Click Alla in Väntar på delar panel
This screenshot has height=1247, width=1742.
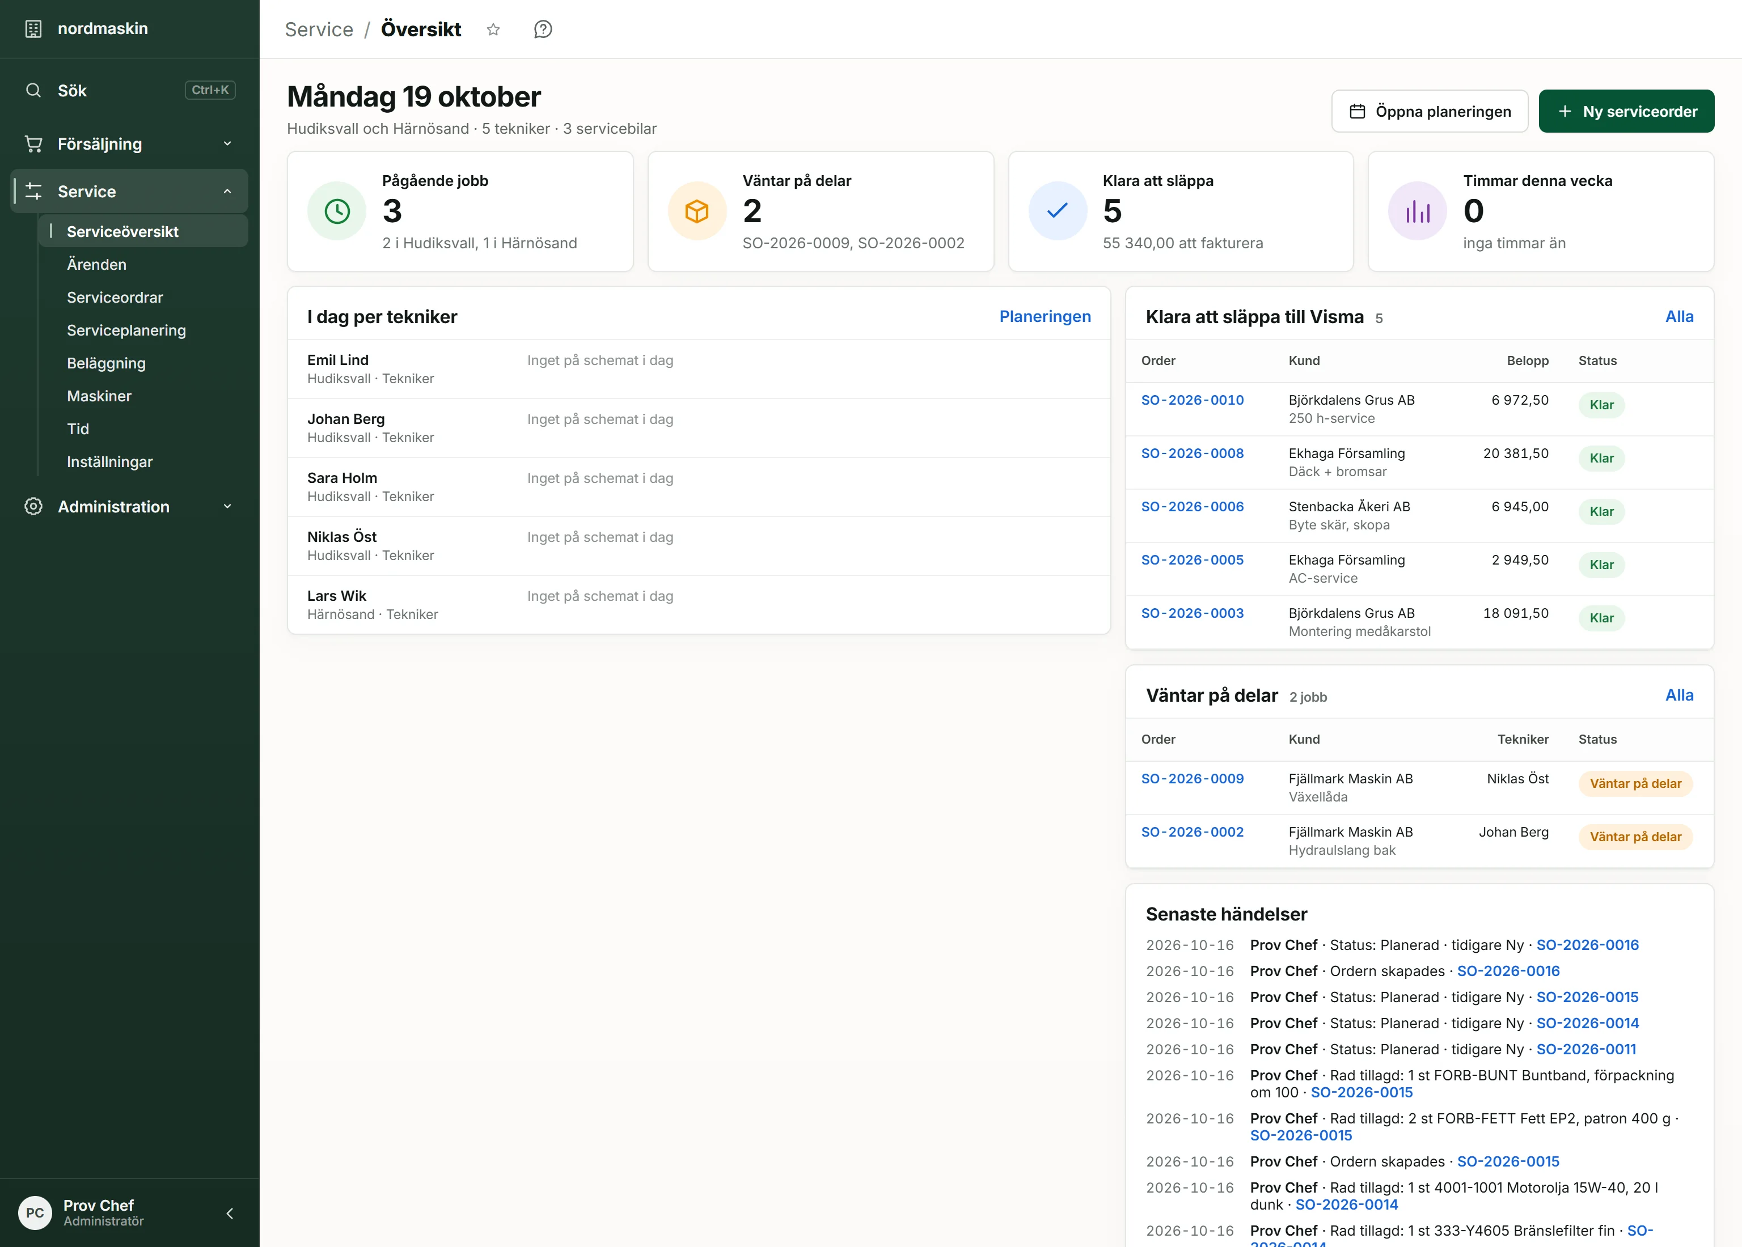click(x=1679, y=695)
